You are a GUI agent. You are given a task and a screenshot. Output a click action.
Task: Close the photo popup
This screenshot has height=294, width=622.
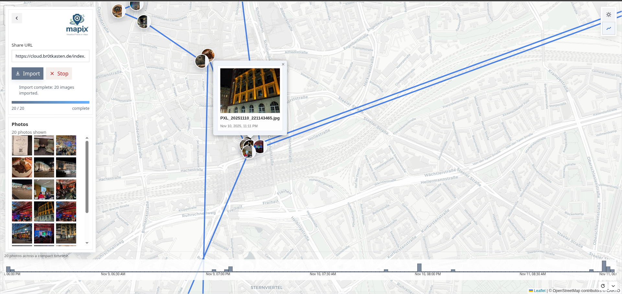[283, 64]
